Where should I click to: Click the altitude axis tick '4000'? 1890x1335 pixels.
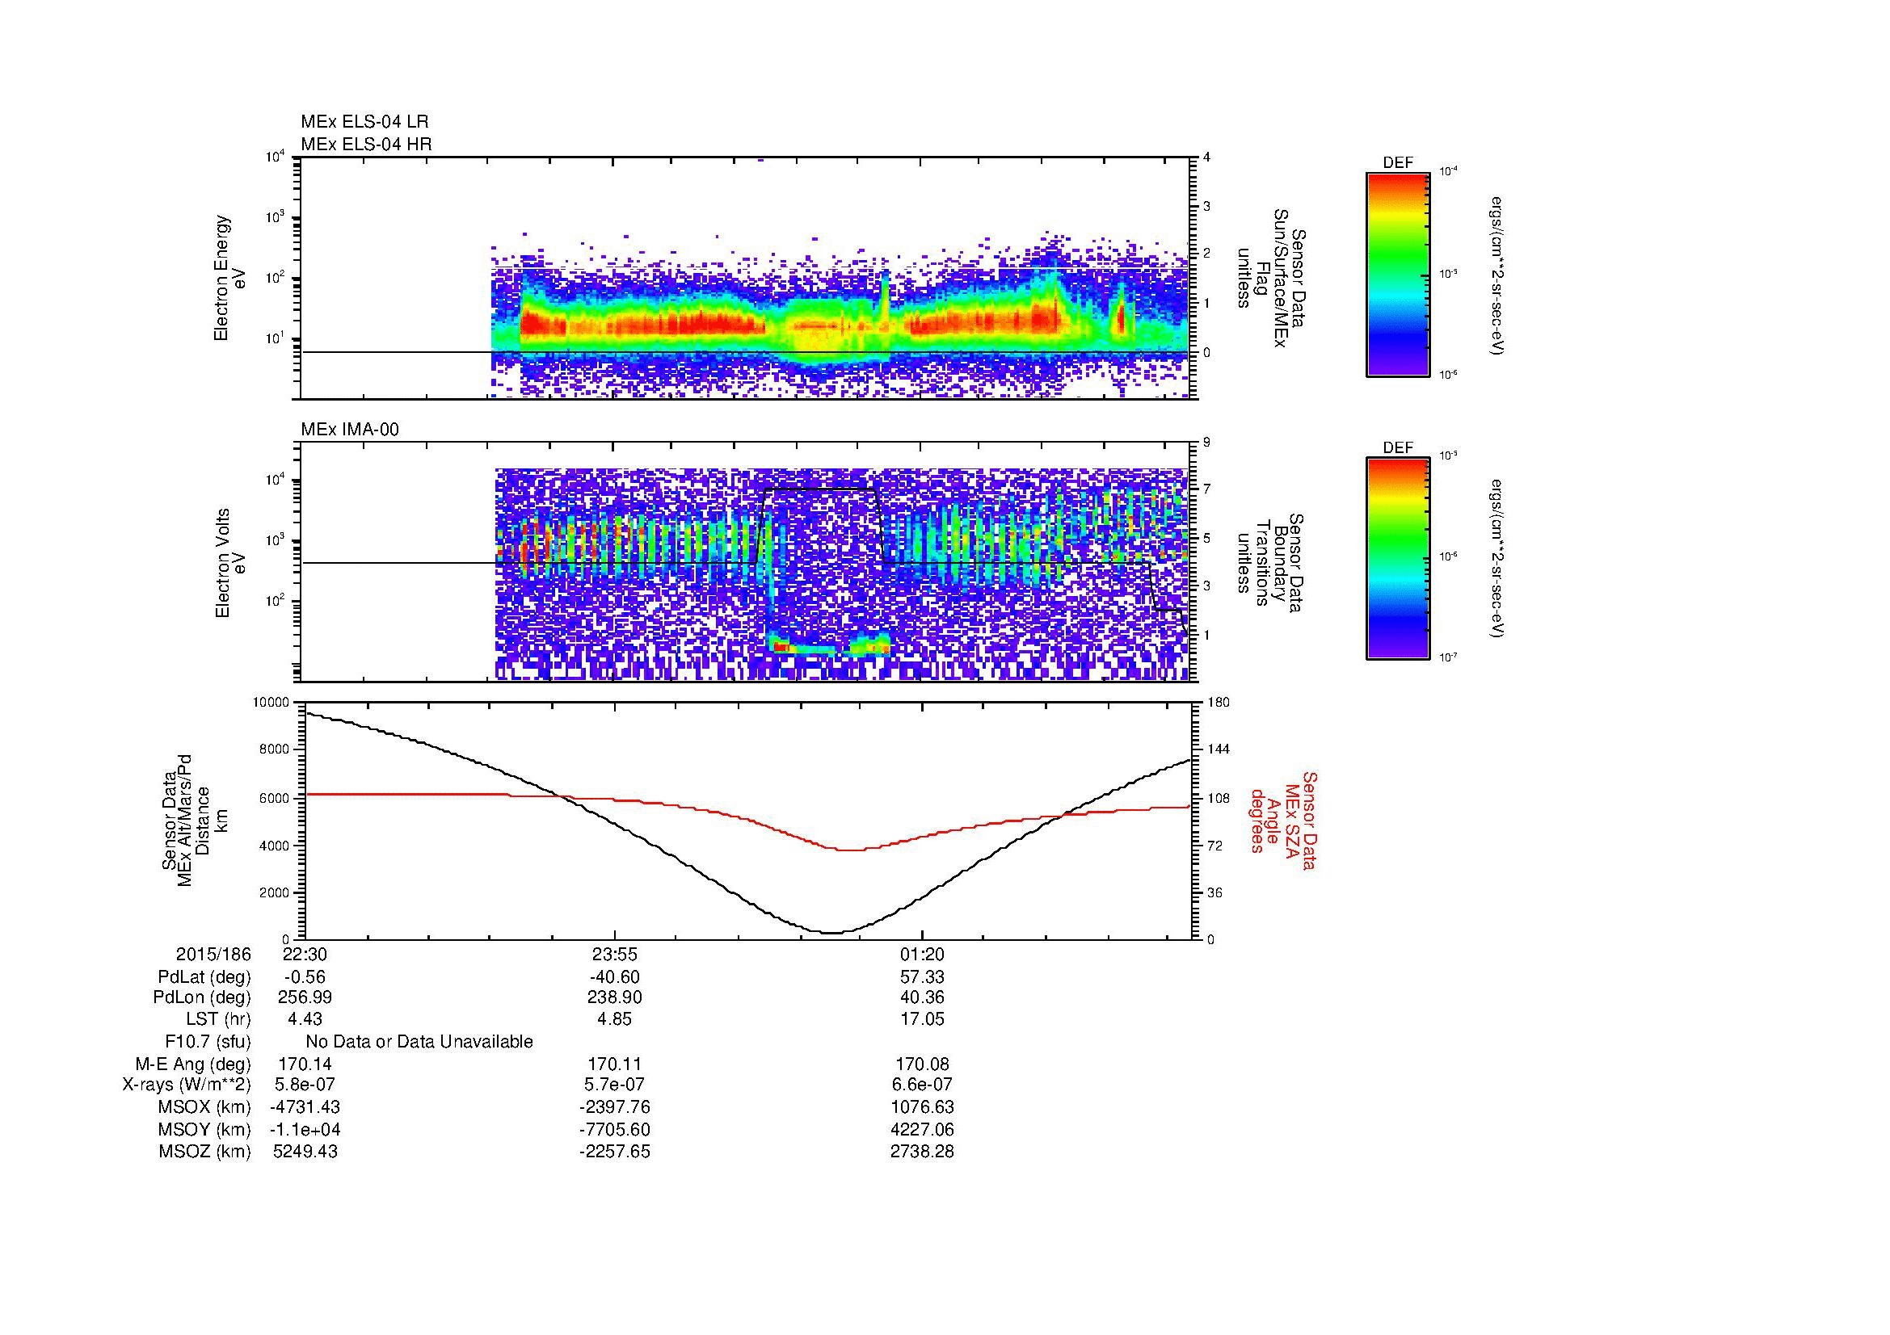(276, 845)
